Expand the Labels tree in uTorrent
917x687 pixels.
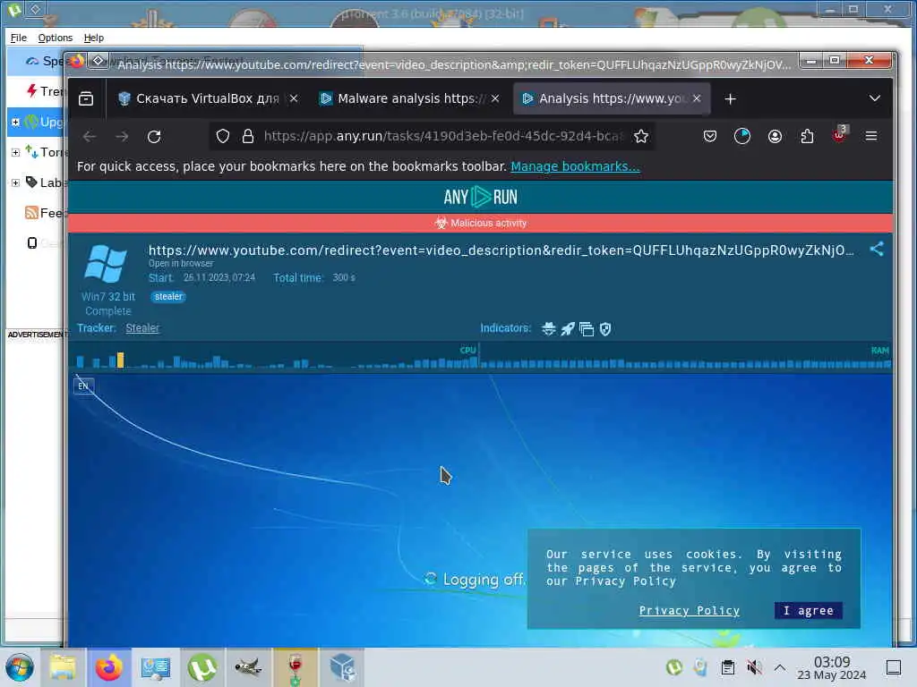point(16,182)
